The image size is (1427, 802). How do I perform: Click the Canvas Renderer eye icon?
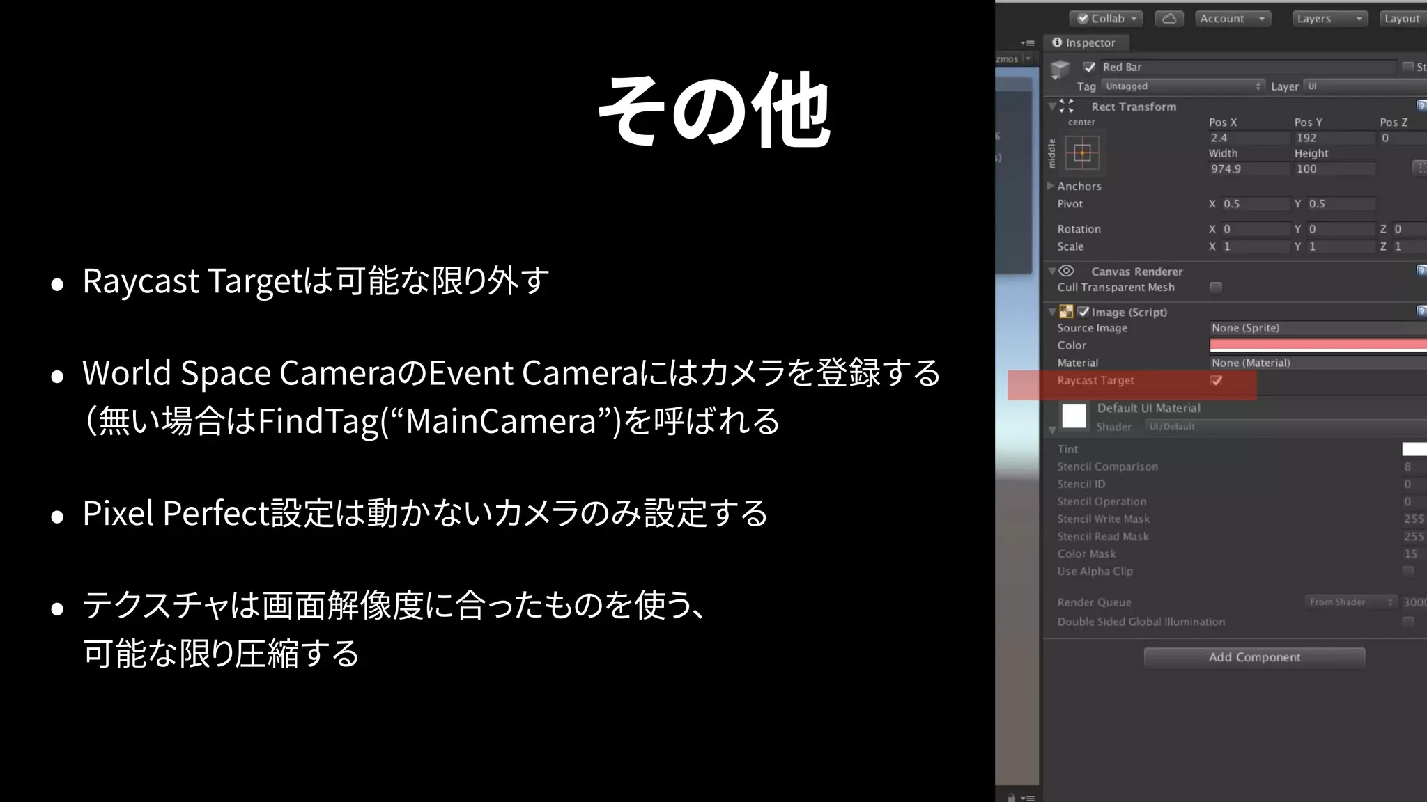click(x=1067, y=271)
